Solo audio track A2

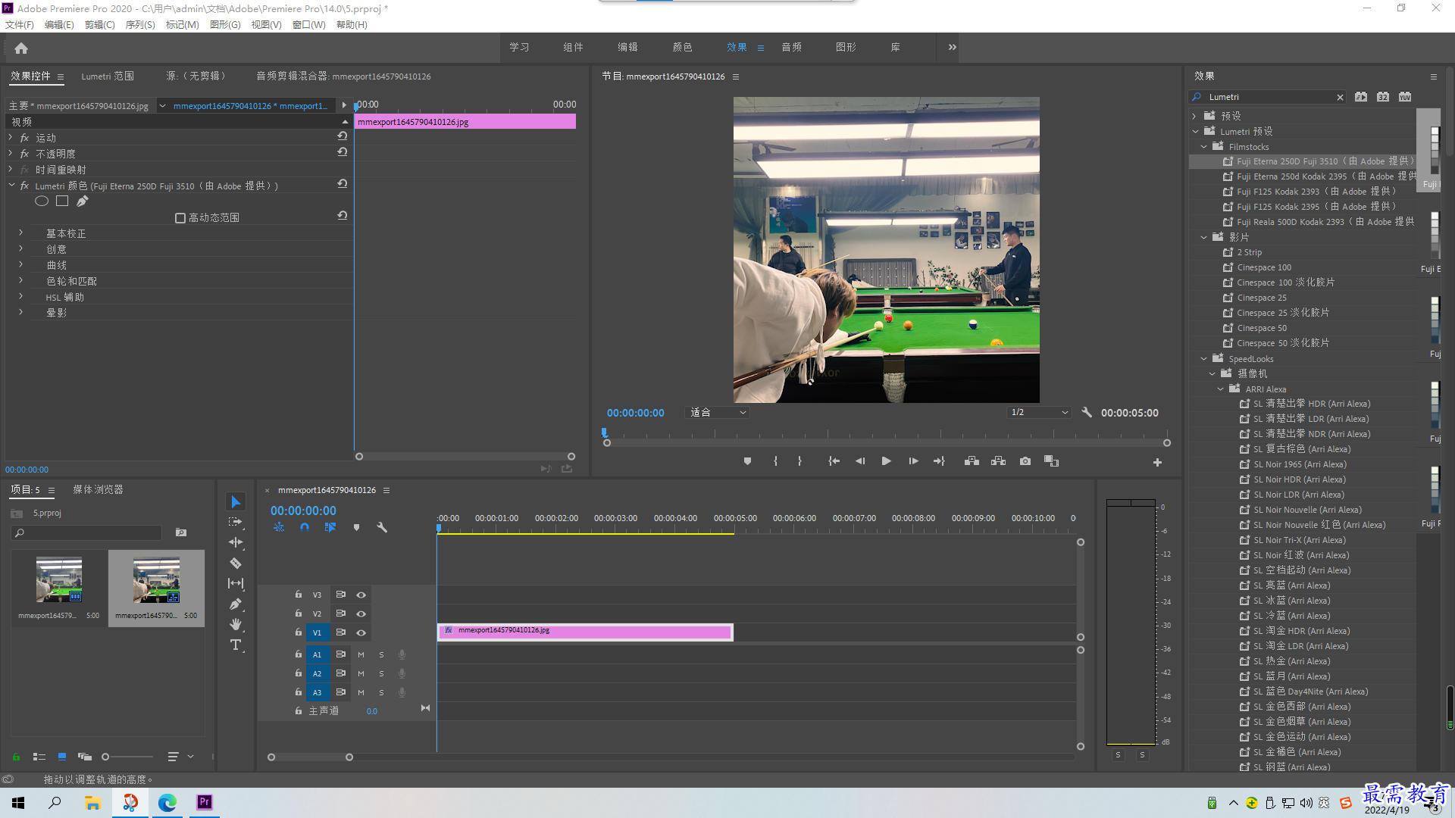[381, 673]
